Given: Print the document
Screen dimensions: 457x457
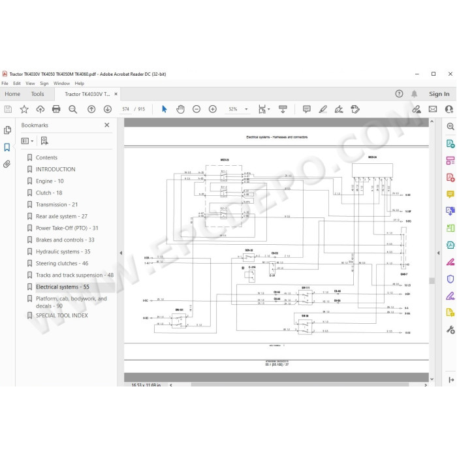Looking at the screenshot, I should coord(56,109).
